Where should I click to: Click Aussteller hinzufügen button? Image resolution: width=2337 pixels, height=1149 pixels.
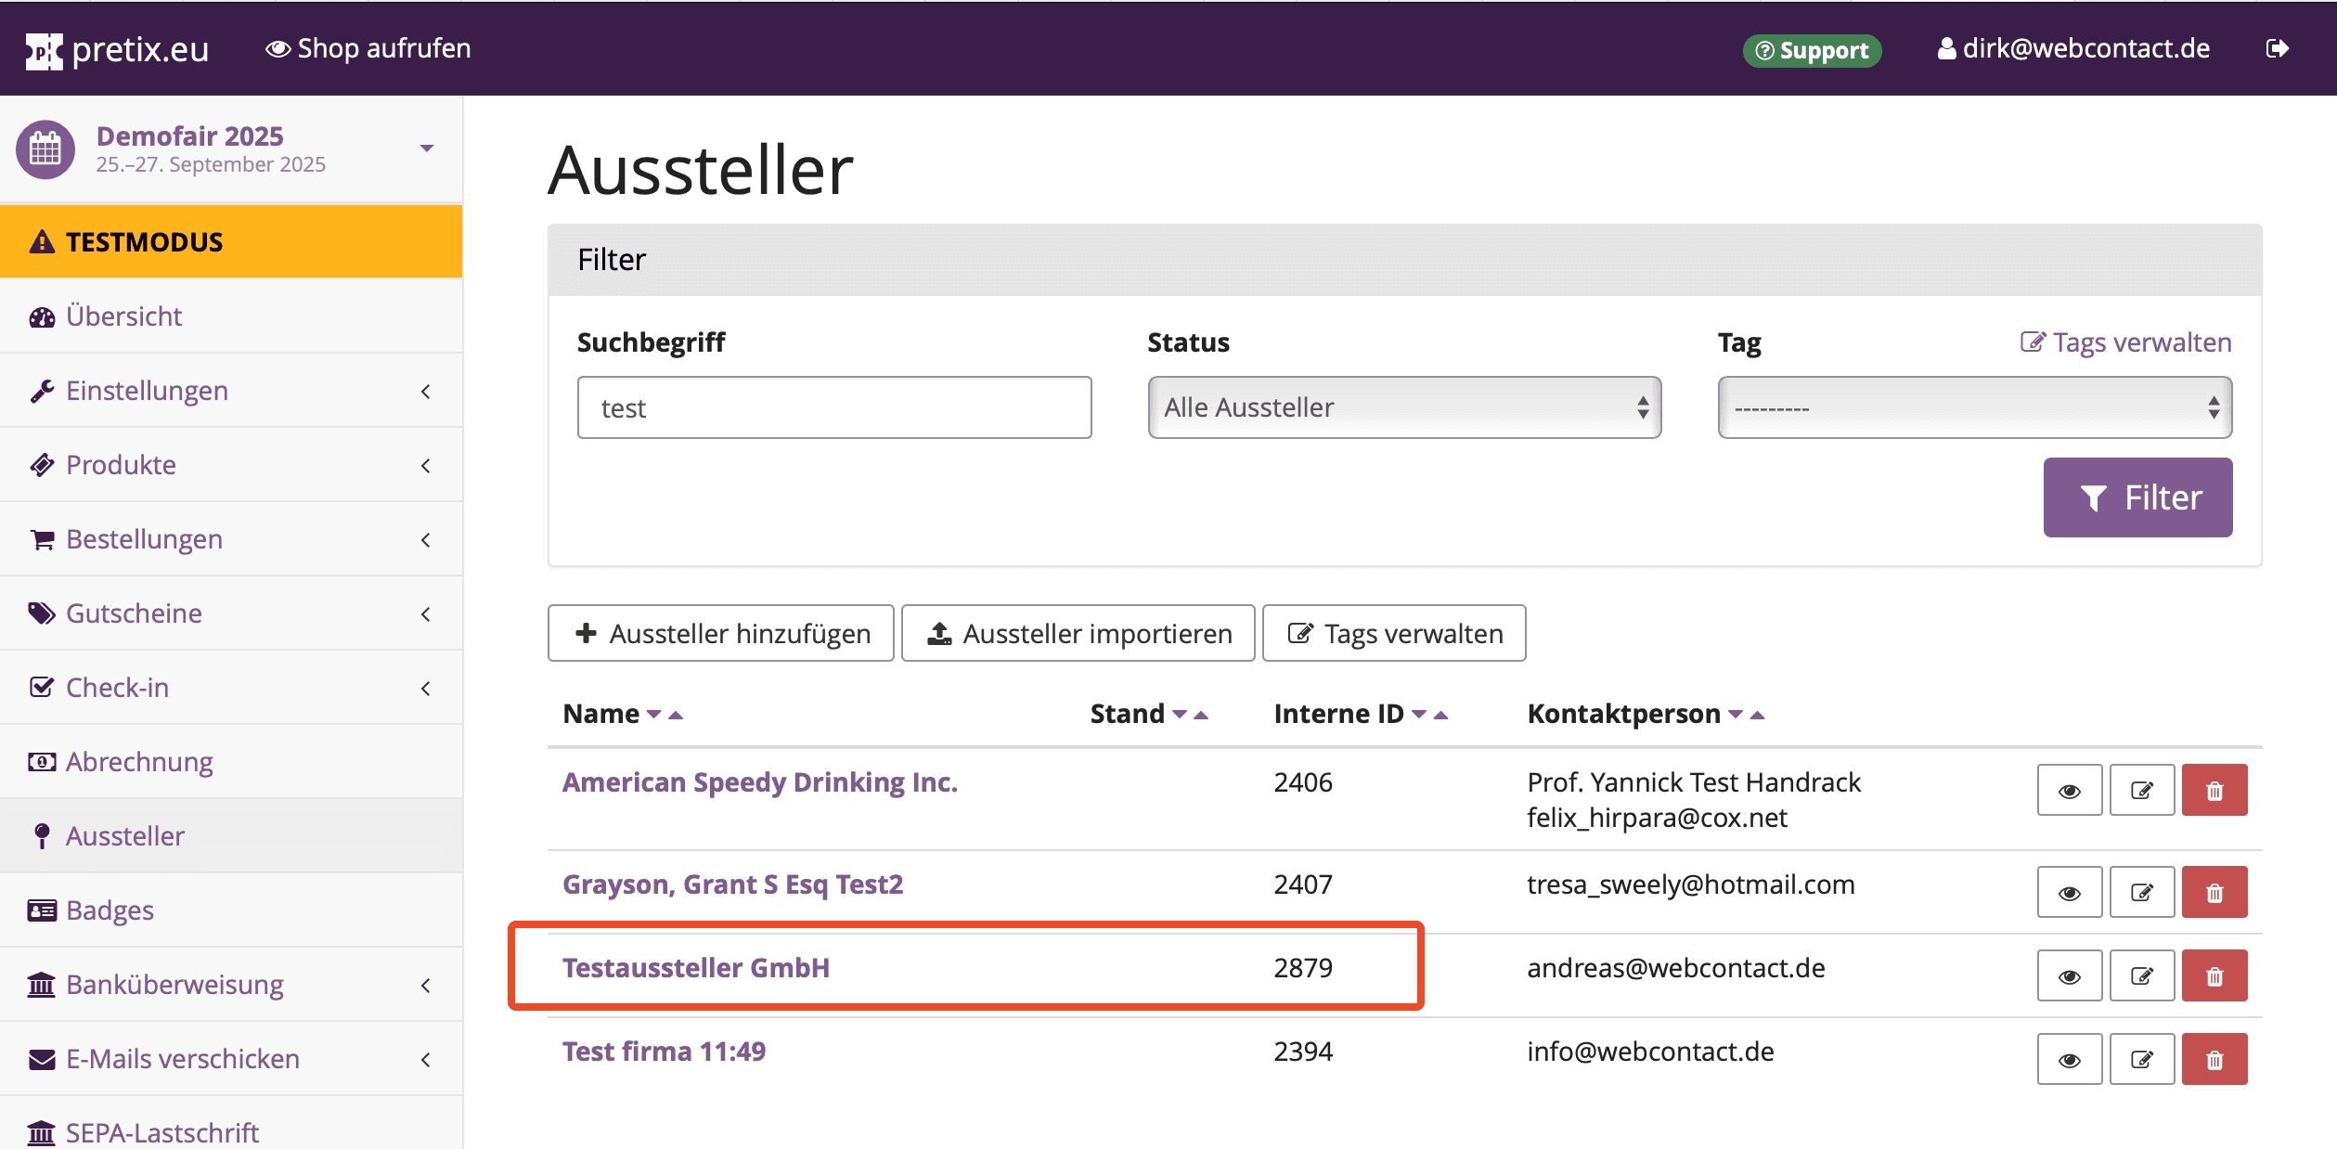(x=721, y=633)
